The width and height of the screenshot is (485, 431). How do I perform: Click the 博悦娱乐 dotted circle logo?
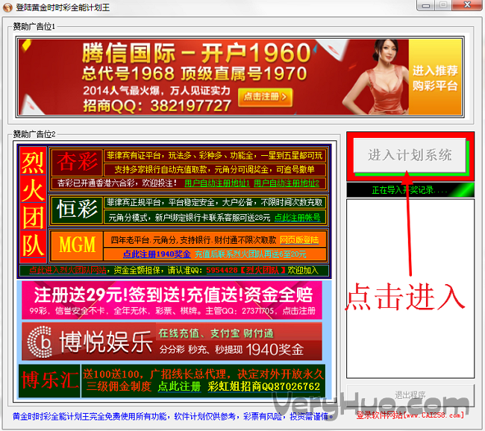point(40,342)
